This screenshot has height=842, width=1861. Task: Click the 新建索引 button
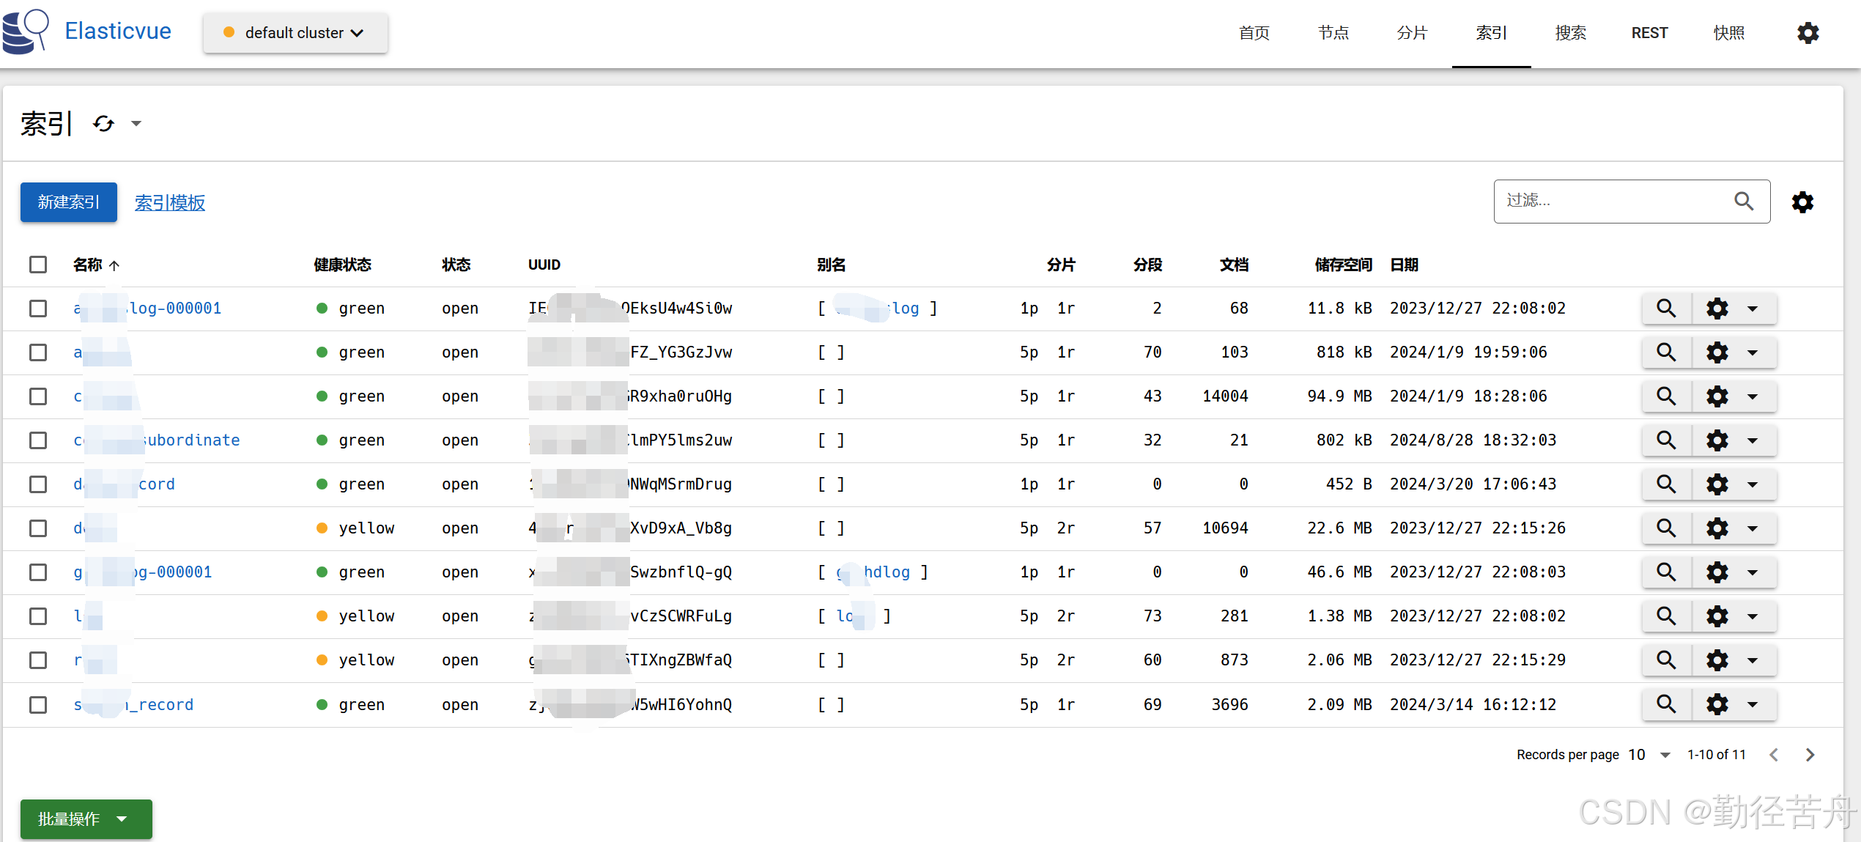pyautogui.click(x=69, y=202)
